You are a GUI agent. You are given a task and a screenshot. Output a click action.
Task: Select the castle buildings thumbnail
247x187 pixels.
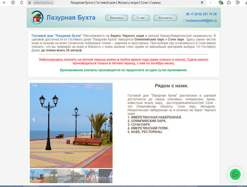(78, 176)
